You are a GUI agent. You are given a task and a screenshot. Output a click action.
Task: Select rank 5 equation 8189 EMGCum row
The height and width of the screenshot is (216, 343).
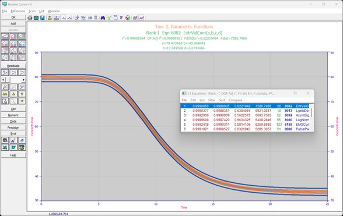click(245, 125)
